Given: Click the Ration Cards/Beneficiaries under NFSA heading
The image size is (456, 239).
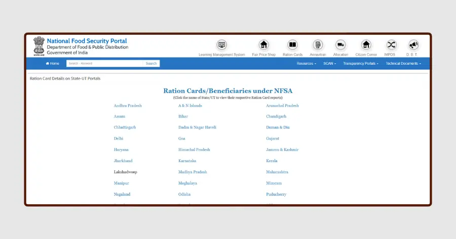Looking at the screenshot, I should [x=227, y=91].
